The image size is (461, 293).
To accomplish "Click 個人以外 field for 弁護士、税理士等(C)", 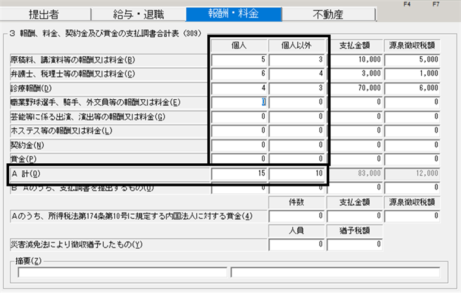I will pyautogui.click(x=296, y=74).
